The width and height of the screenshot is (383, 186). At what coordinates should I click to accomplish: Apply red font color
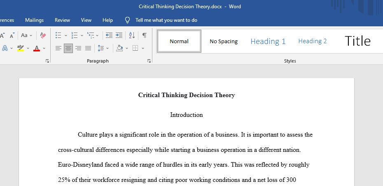(37, 48)
